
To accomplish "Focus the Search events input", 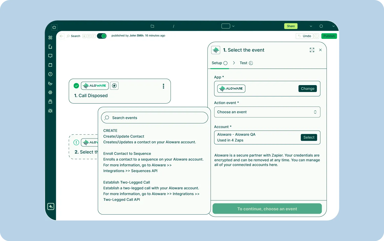I will [155, 118].
